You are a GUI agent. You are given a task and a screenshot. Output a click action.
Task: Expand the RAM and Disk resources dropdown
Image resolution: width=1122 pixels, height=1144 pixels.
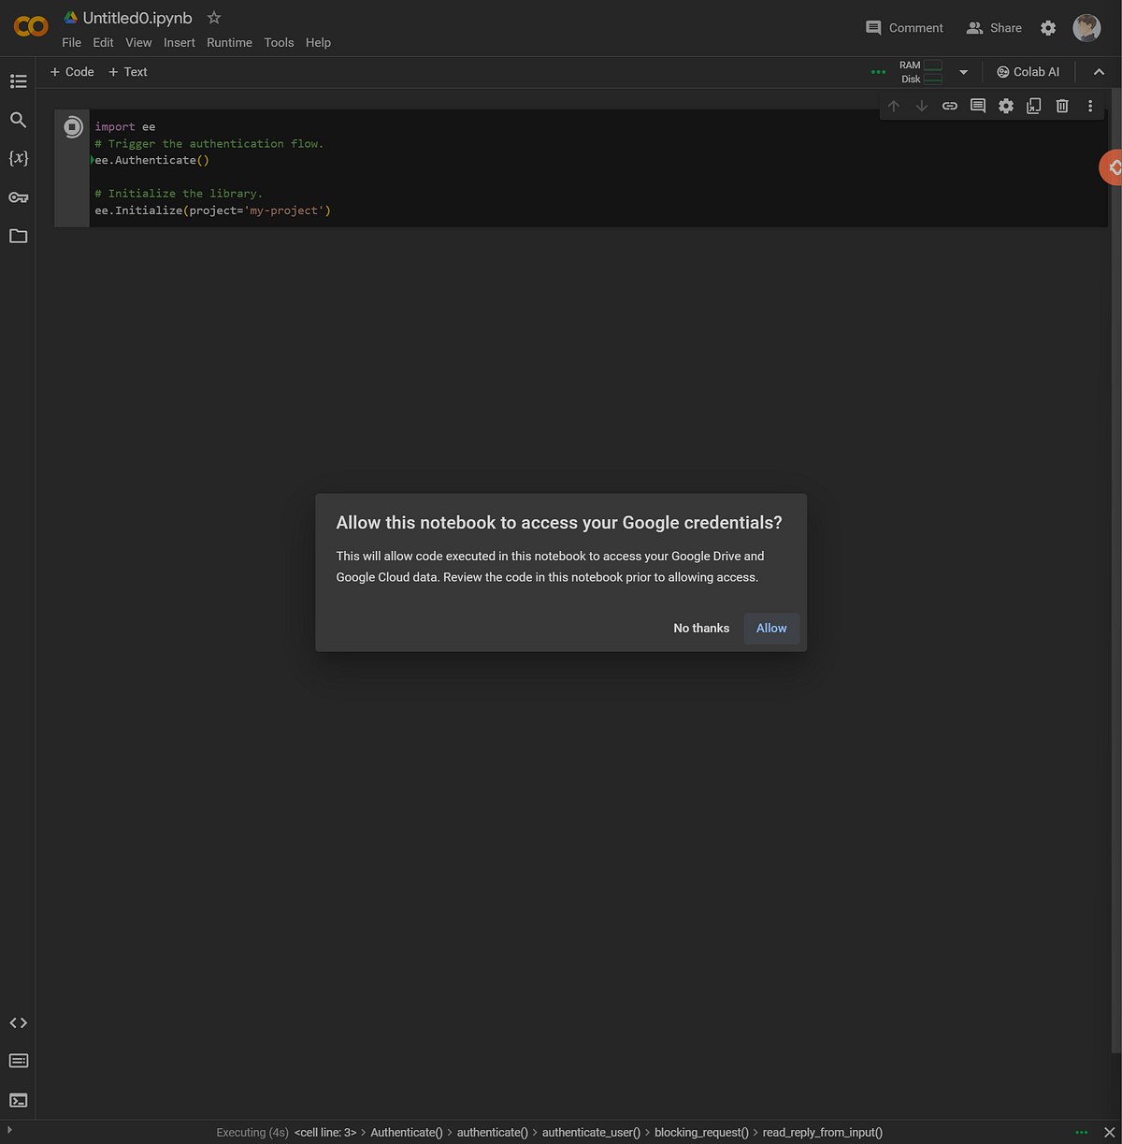tap(963, 71)
